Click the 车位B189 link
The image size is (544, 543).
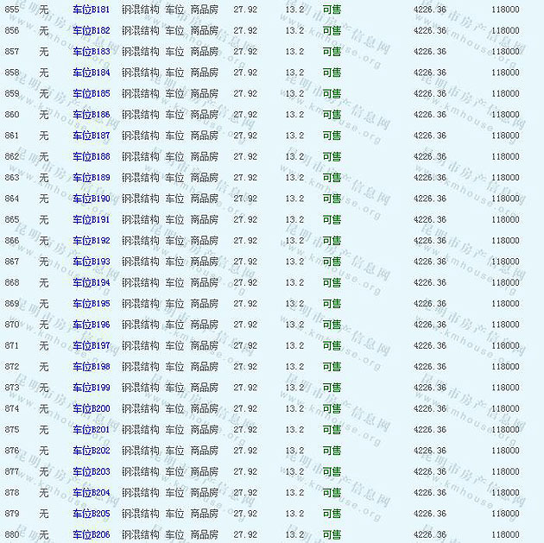tap(92, 178)
